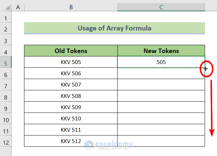
Task: Click cell containing KKV 505
Action: pyautogui.click(x=71, y=62)
